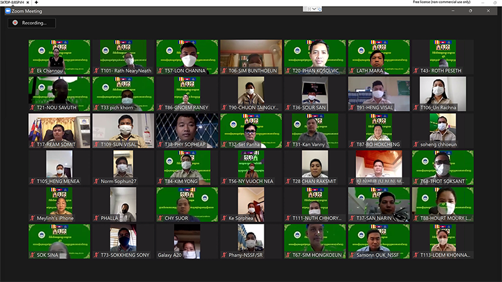Click muted mic icon beside T73-SOKKHENG SONY
This screenshot has width=502, height=282.
pos(96,255)
